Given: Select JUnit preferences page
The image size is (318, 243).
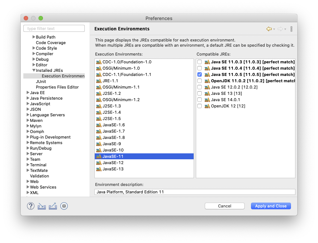Looking at the screenshot, I should tap(41, 81).
